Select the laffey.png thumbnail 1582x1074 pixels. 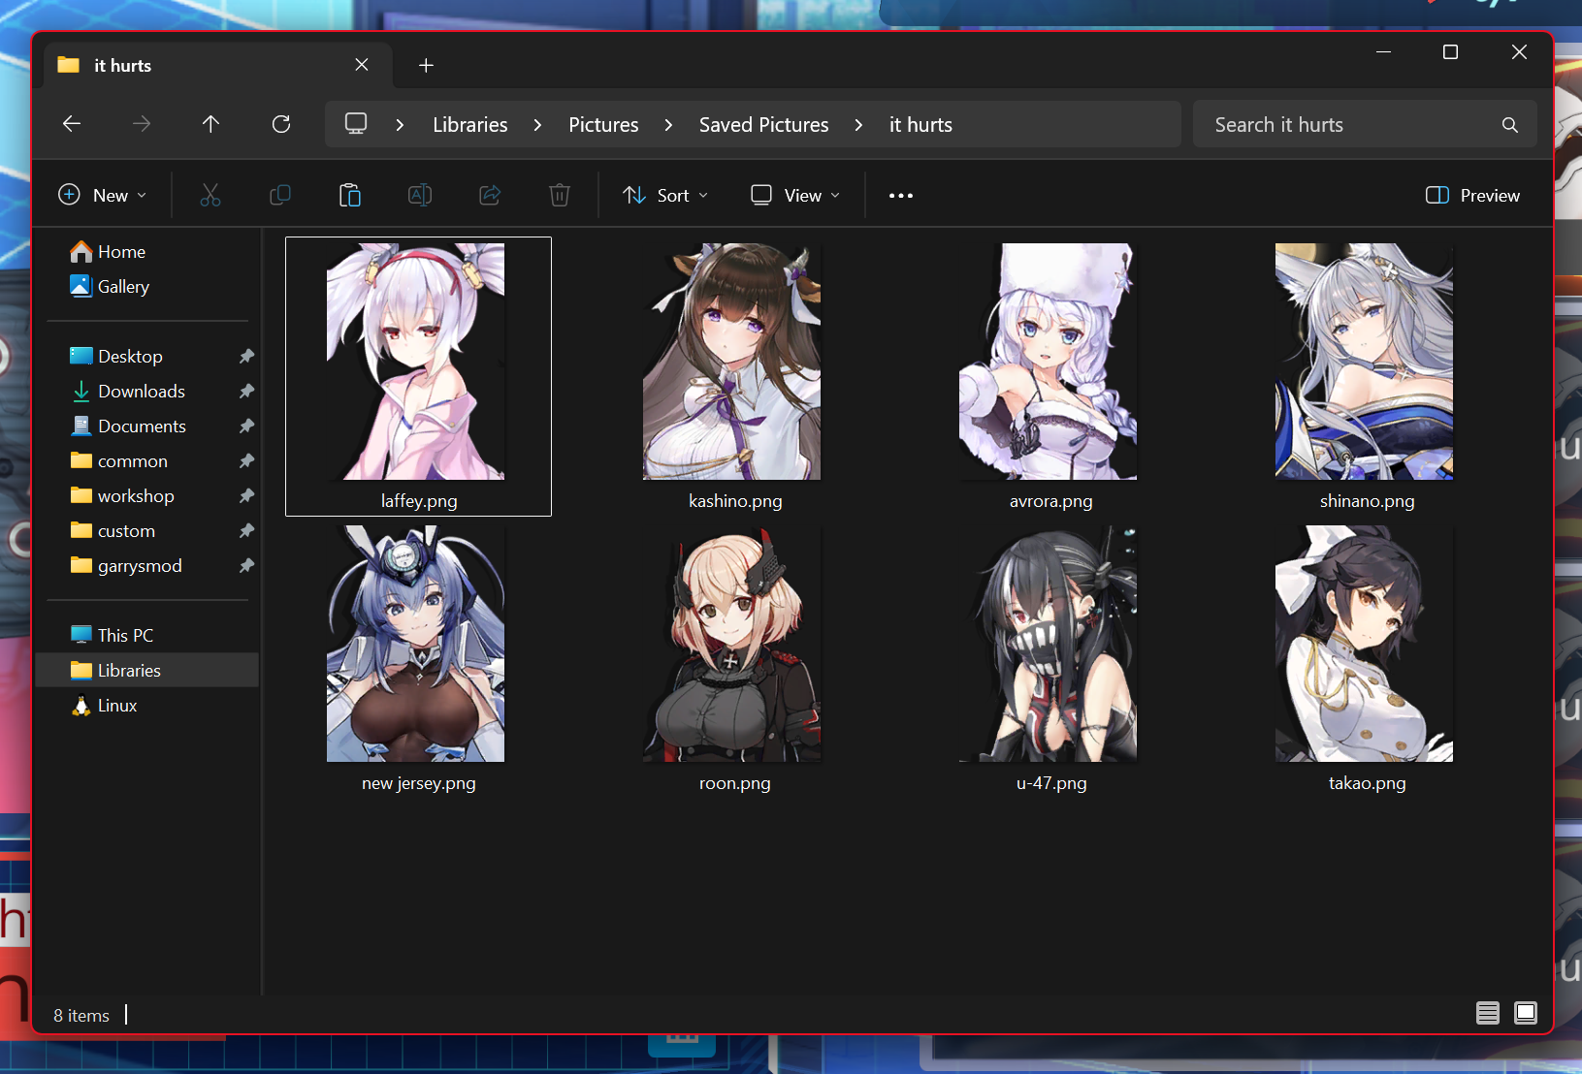(x=416, y=362)
